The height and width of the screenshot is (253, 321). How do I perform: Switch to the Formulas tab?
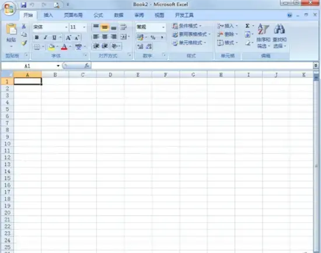pos(98,15)
